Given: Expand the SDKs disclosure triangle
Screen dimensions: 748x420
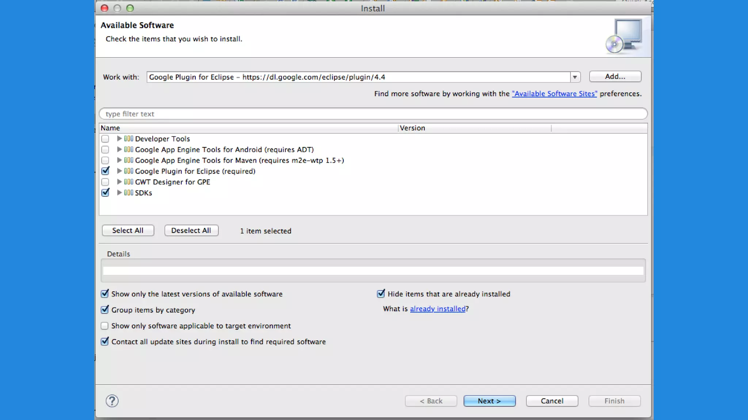Looking at the screenshot, I should 119,192.
